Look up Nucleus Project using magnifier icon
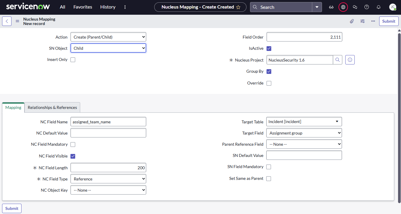 pyautogui.click(x=338, y=60)
